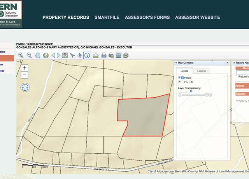The image size is (249, 179).
Task: Open the measure tool icon
Action: [96, 55]
